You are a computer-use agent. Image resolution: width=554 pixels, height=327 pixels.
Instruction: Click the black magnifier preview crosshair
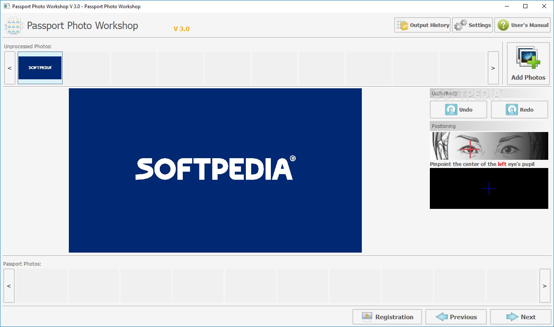tap(489, 188)
